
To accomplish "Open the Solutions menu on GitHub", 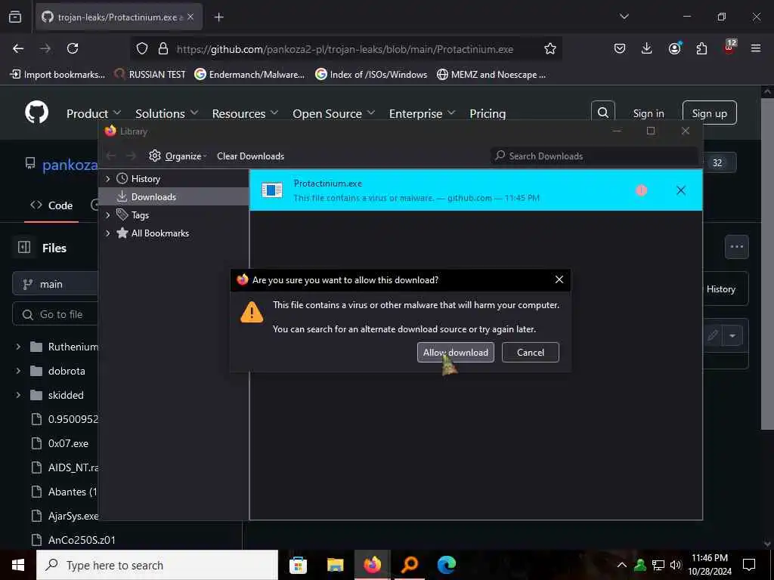I will tap(167, 113).
